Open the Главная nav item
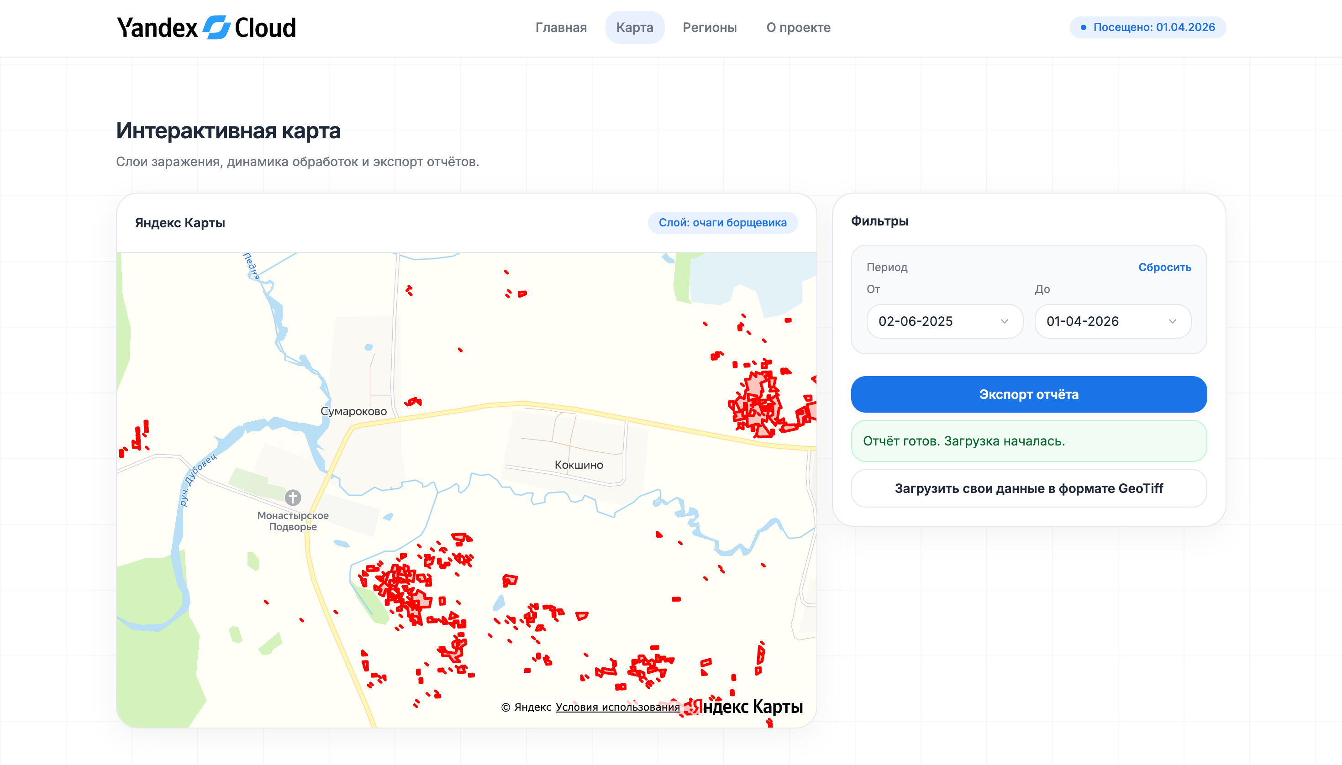1342x765 pixels. (x=561, y=27)
